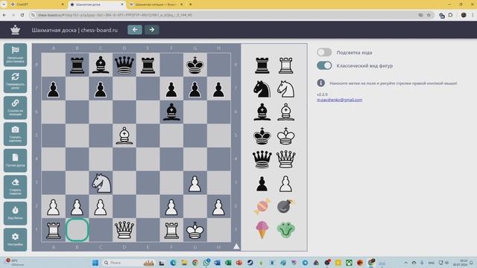Erase markings with the eraser button
The height and width of the screenshot is (268, 477).
coord(15,187)
